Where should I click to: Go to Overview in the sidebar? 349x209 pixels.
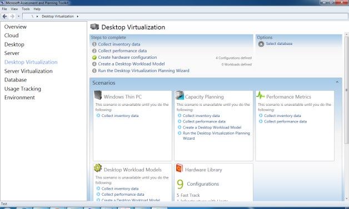pos(16,27)
